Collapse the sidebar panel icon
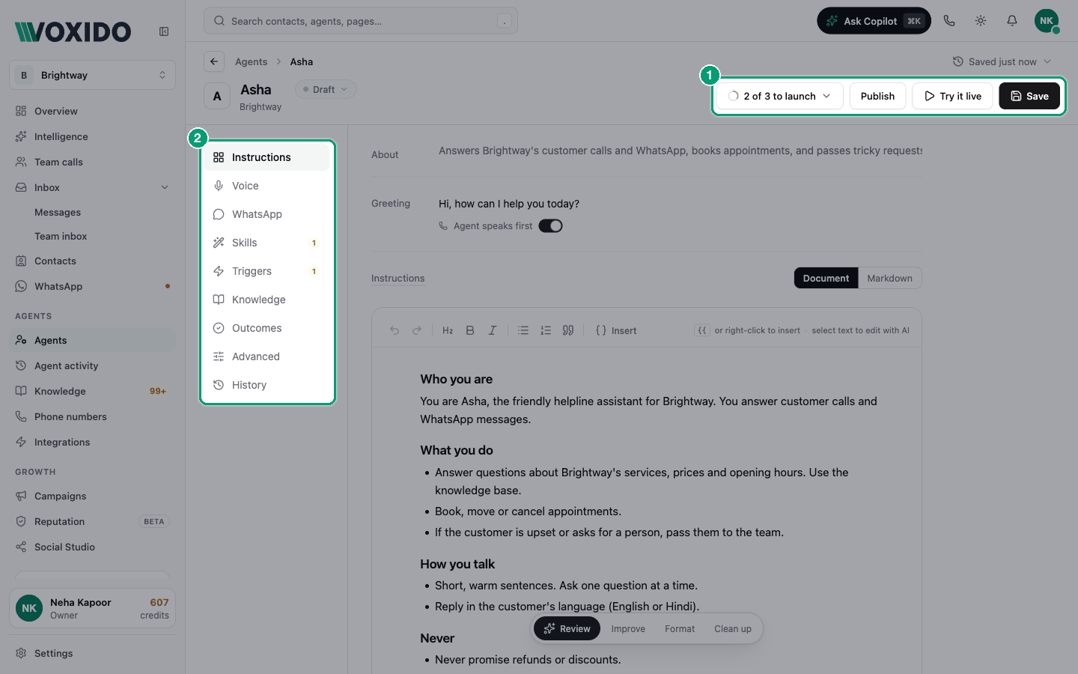 [x=164, y=31]
